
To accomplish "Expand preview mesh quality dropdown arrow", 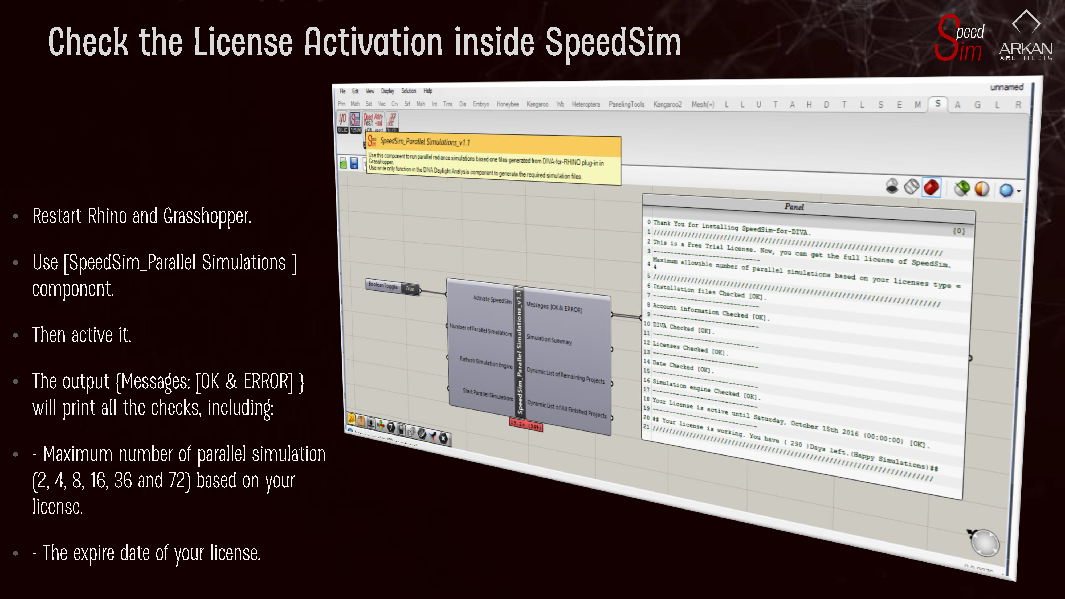I will (1019, 191).
